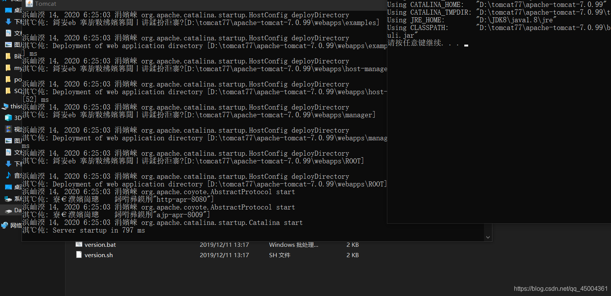Click the webapps\ROOT] deploying log line

pos(193,161)
